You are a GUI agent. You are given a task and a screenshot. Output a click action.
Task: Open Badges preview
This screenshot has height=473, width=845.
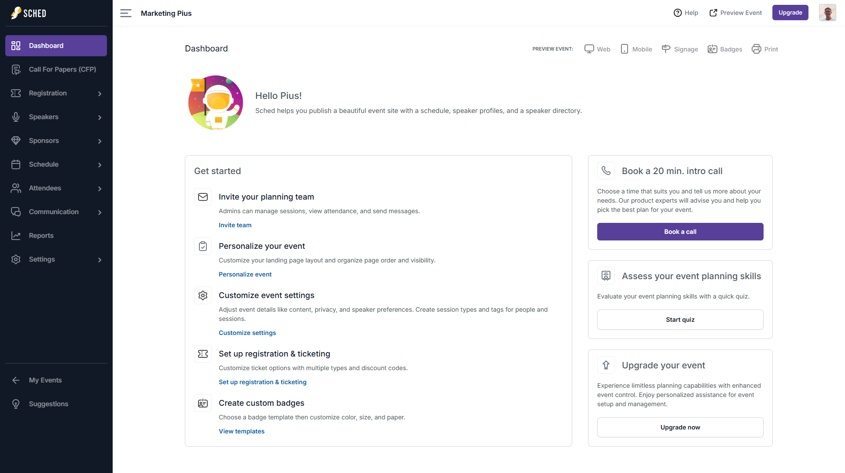coord(724,49)
